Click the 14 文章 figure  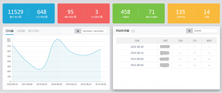coord(207,14)
